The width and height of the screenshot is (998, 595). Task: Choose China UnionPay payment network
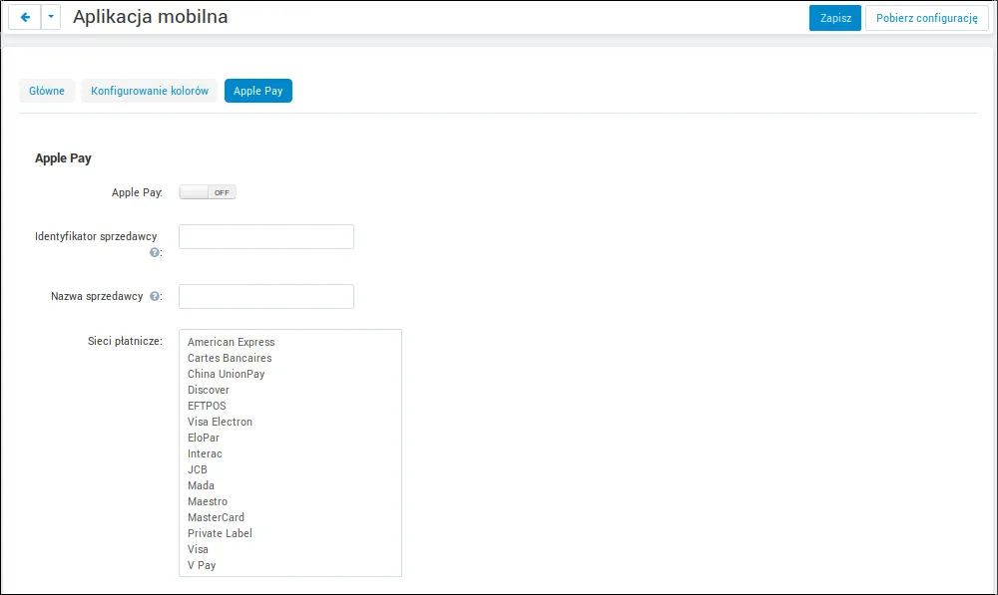point(290,374)
